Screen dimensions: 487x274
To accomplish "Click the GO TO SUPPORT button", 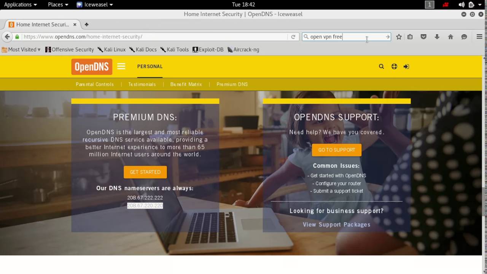I will click(337, 150).
